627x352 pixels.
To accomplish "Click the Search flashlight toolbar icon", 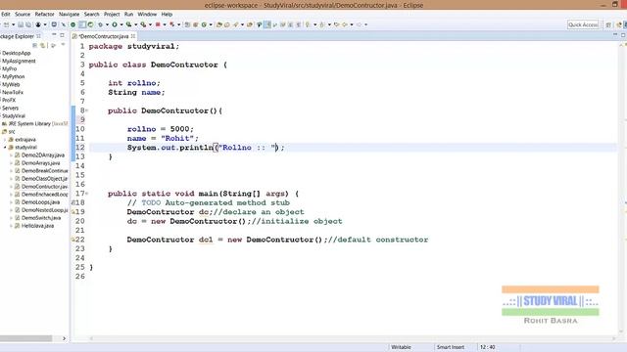I will coord(235,24).
